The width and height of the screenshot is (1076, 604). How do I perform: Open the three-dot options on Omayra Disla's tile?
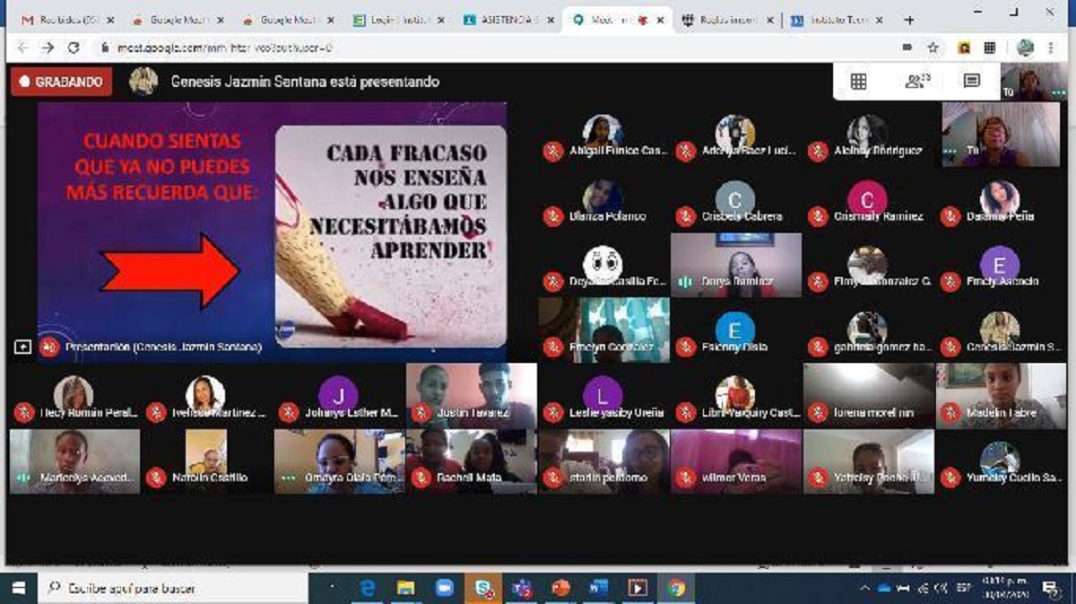[x=288, y=478]
